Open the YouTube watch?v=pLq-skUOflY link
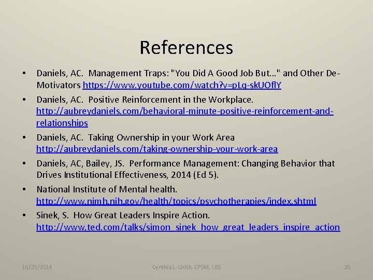Viewport: 373px width, 280px height. (x=182, y=85)
